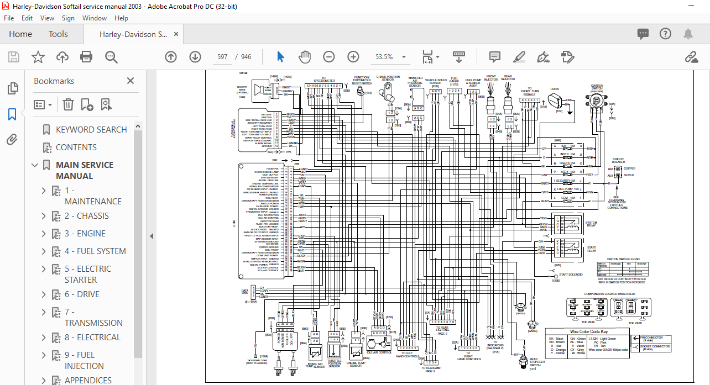Select the highlight text pen tool

pos(519,57)
